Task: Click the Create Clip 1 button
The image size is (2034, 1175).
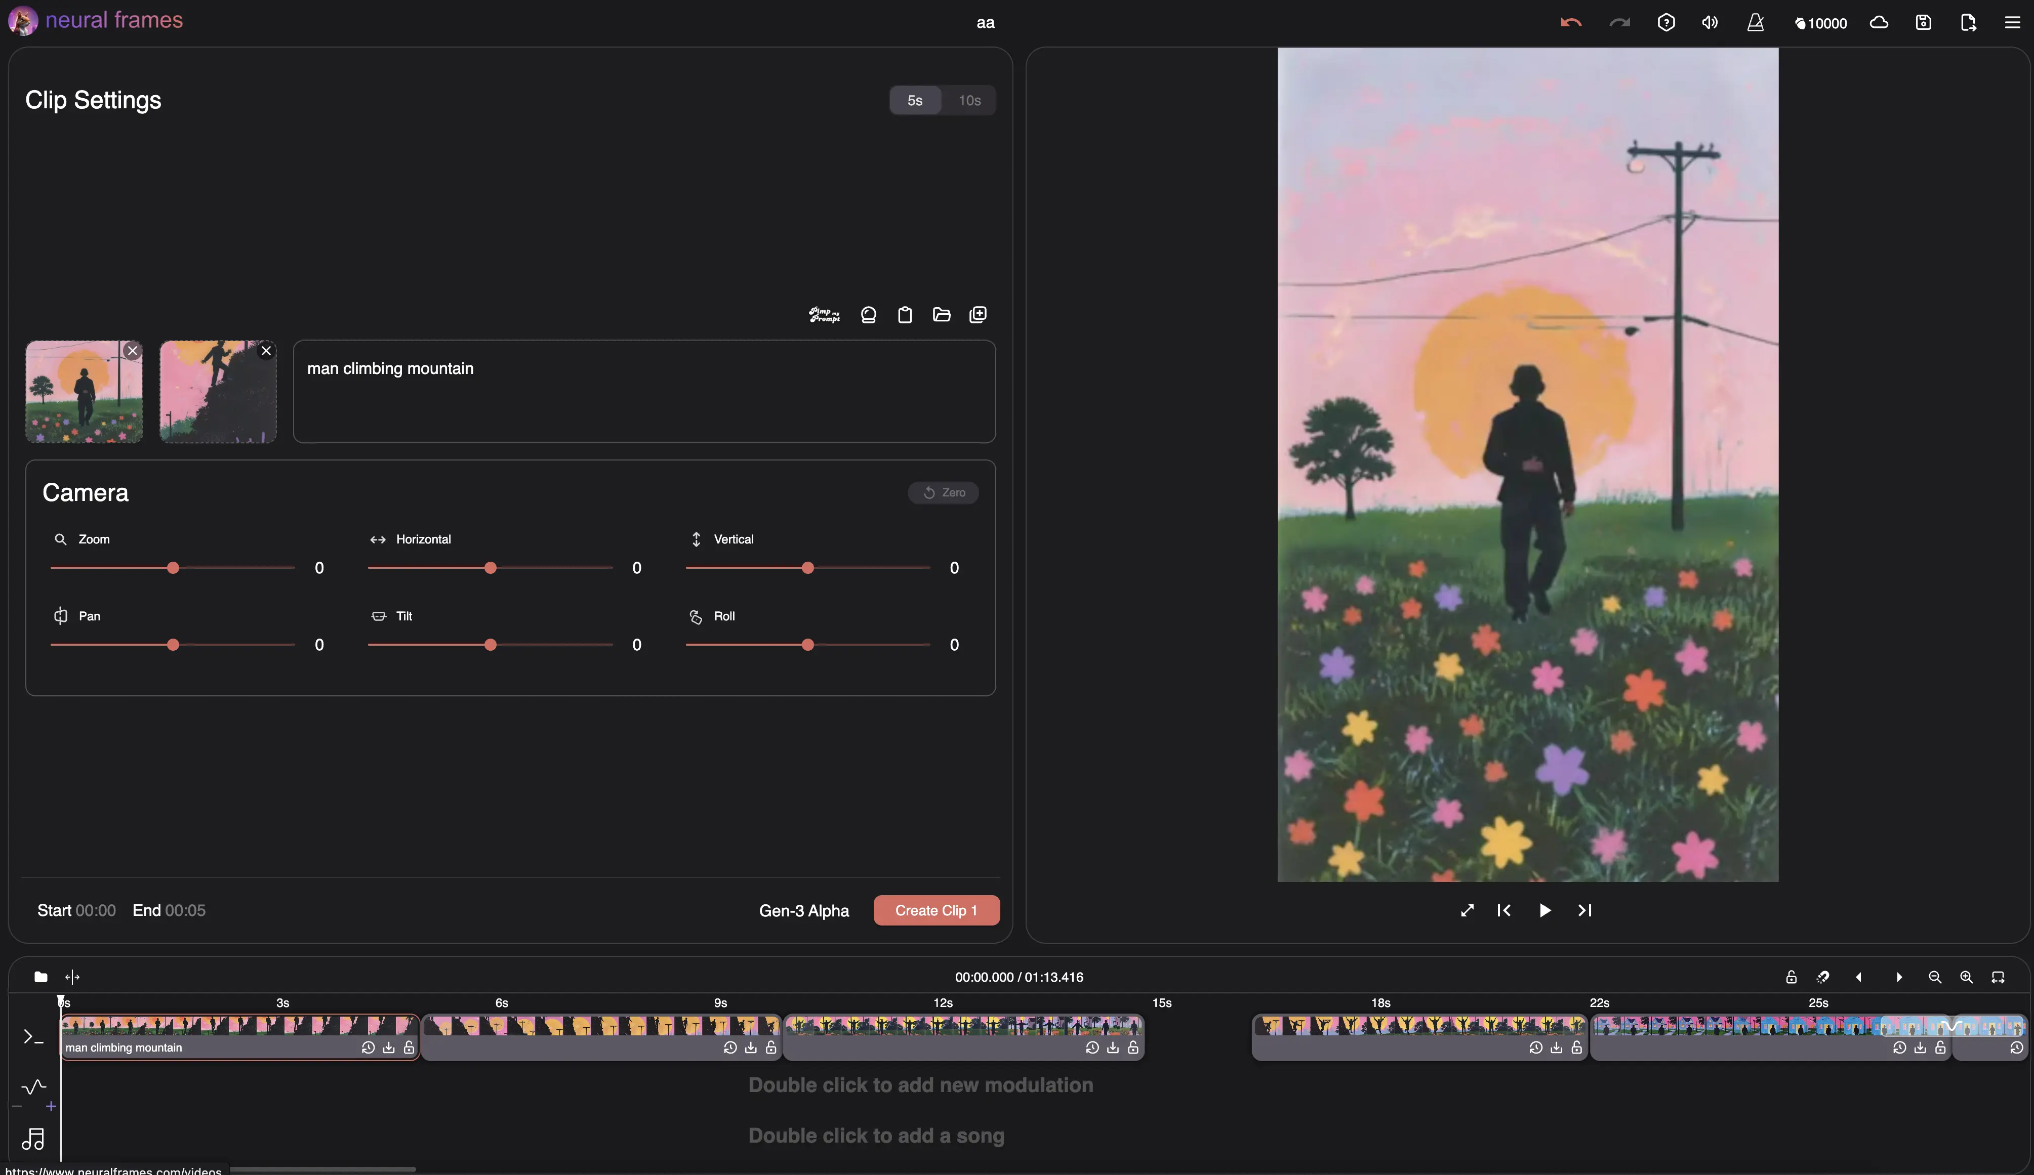Action: 935,910
